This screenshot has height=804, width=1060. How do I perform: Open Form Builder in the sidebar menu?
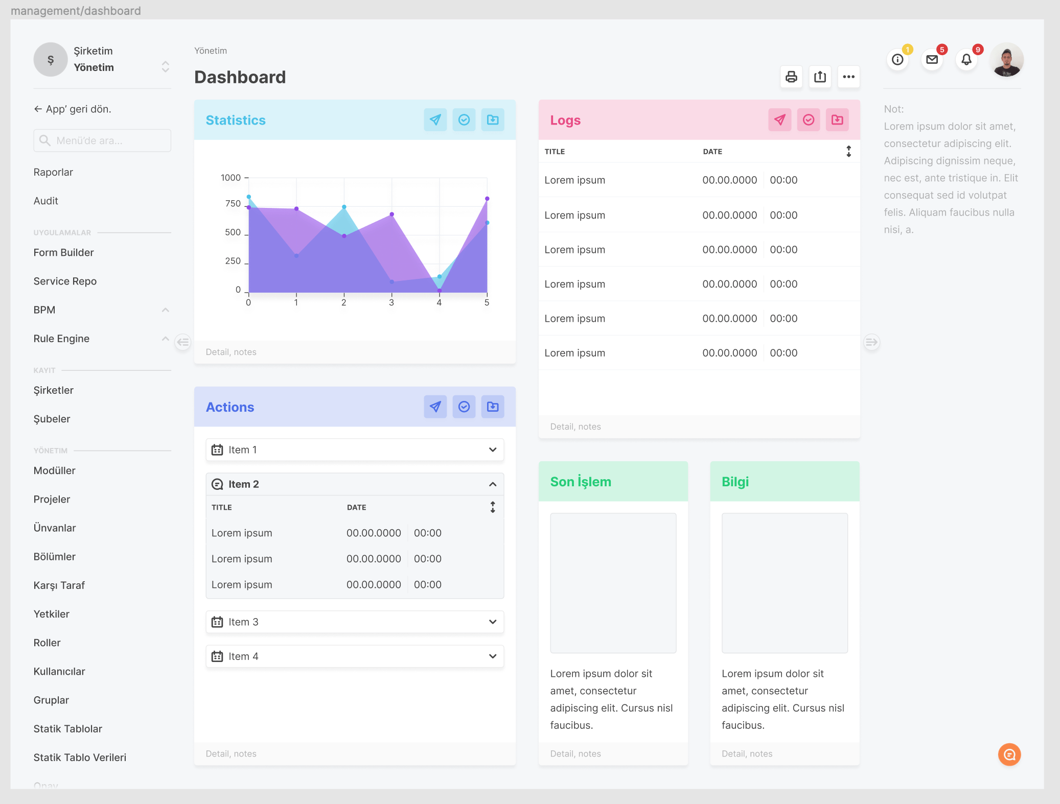coord(64,252)
